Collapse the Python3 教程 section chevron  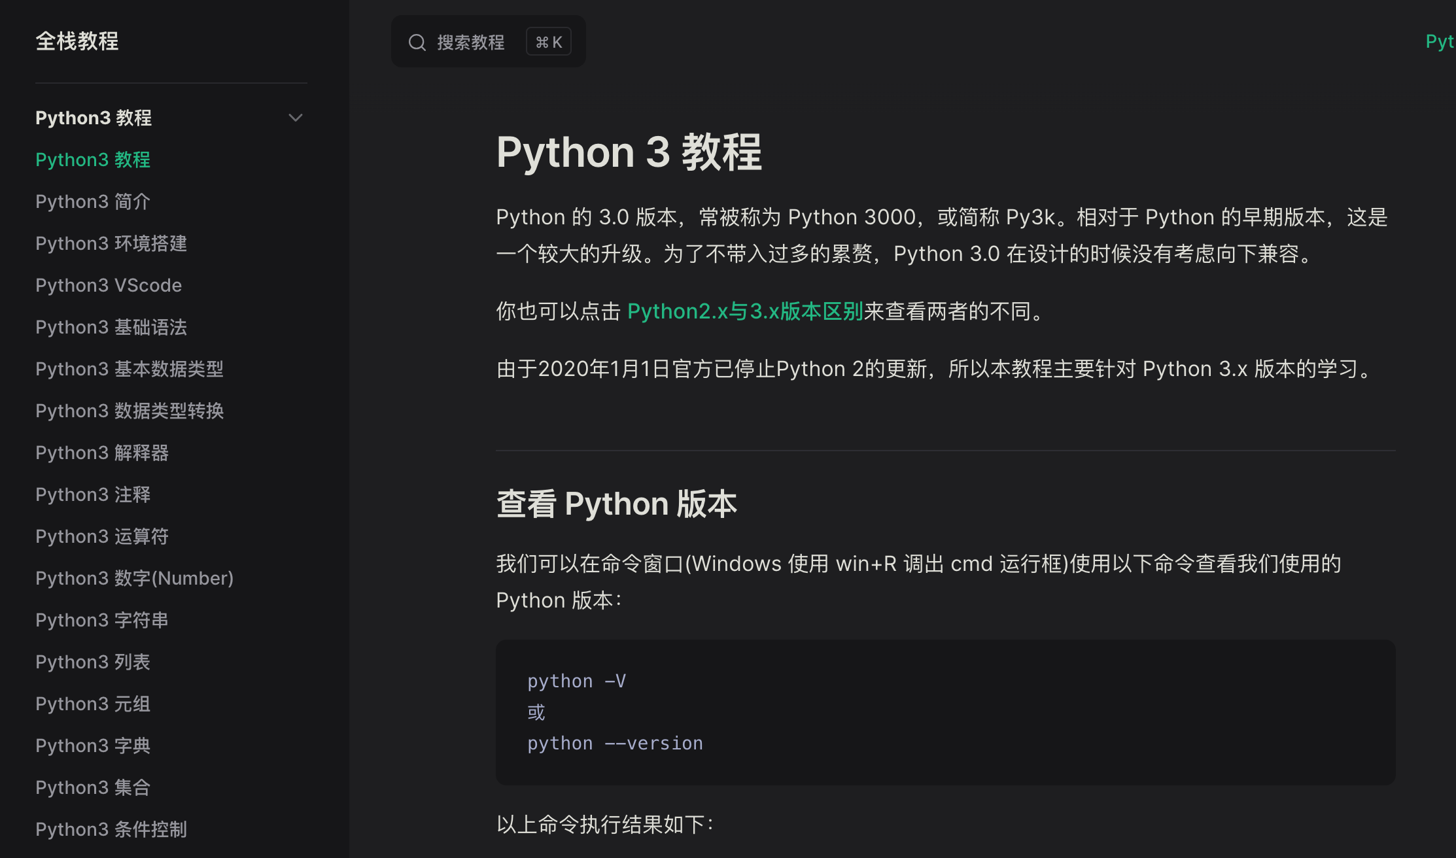point(296,118)
